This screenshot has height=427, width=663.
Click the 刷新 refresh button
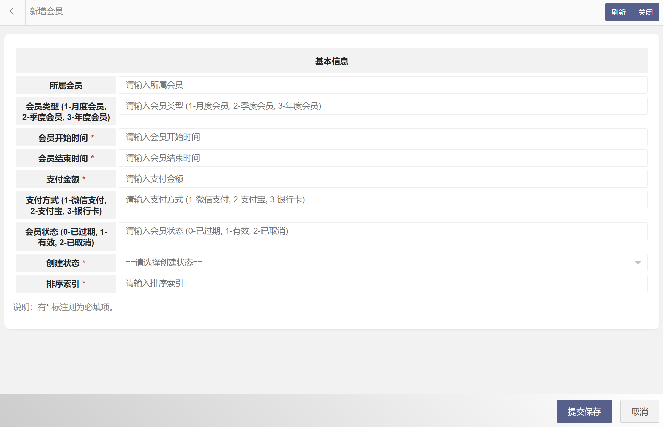pos(618,12)
